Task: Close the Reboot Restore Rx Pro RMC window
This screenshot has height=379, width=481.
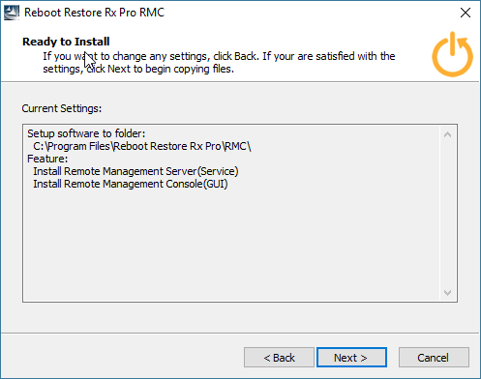Action: (x=466, y=13)
